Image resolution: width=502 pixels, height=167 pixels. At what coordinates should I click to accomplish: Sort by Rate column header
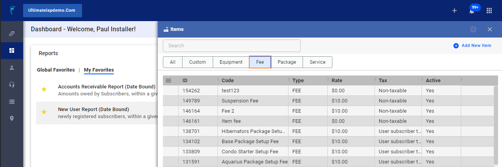351,81
